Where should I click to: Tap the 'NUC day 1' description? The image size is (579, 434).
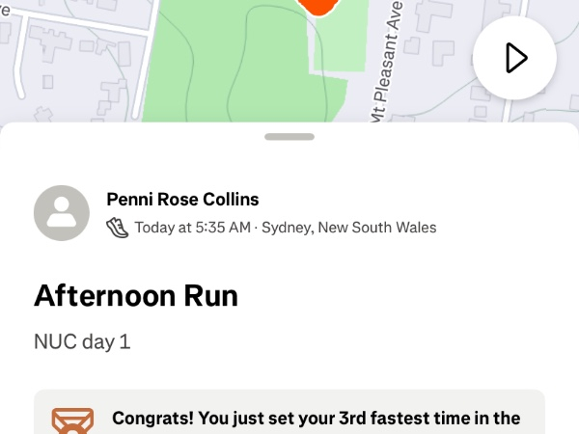(x=82, y=341)
